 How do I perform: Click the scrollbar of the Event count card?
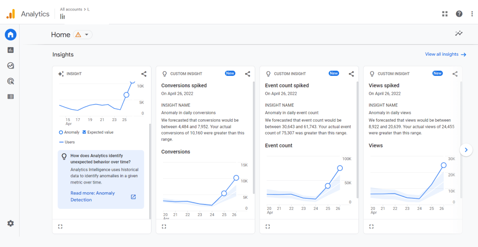tap(357, 140)
